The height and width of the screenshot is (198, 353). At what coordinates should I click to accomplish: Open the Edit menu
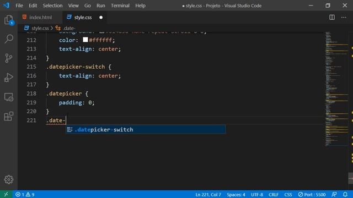(33, 5)
